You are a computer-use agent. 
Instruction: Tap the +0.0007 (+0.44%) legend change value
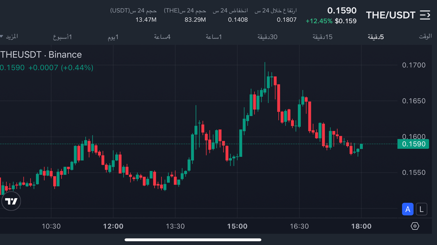coord(61,68)
